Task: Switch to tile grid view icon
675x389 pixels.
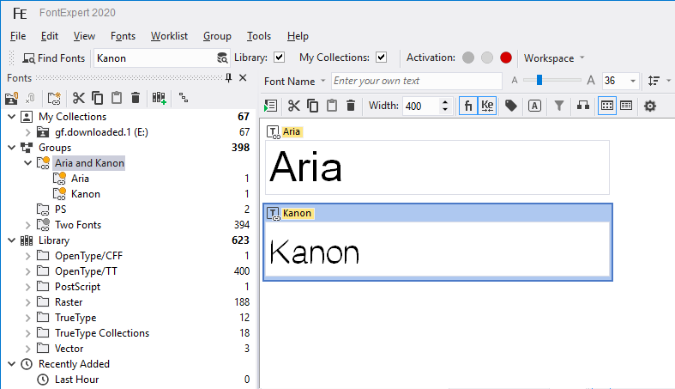Action: coord(607,106)
